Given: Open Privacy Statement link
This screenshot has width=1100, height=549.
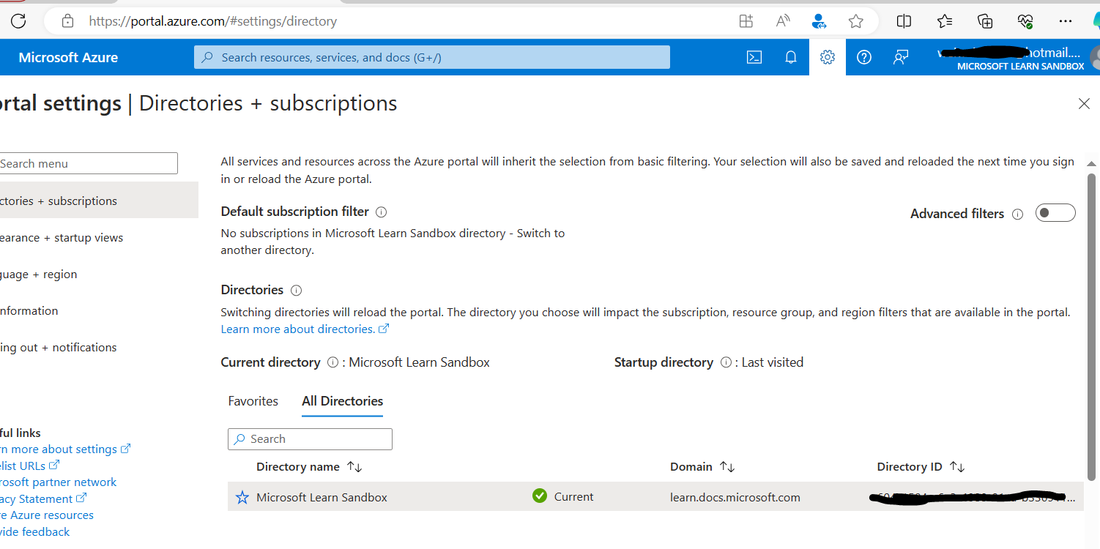Looking at the screenshot, I should (43, 499).
